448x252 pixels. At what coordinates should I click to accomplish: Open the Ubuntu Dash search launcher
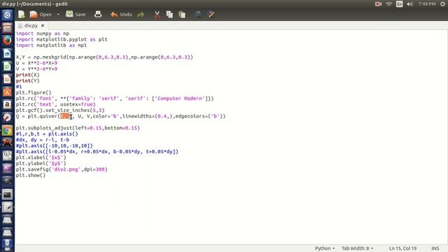7,15
